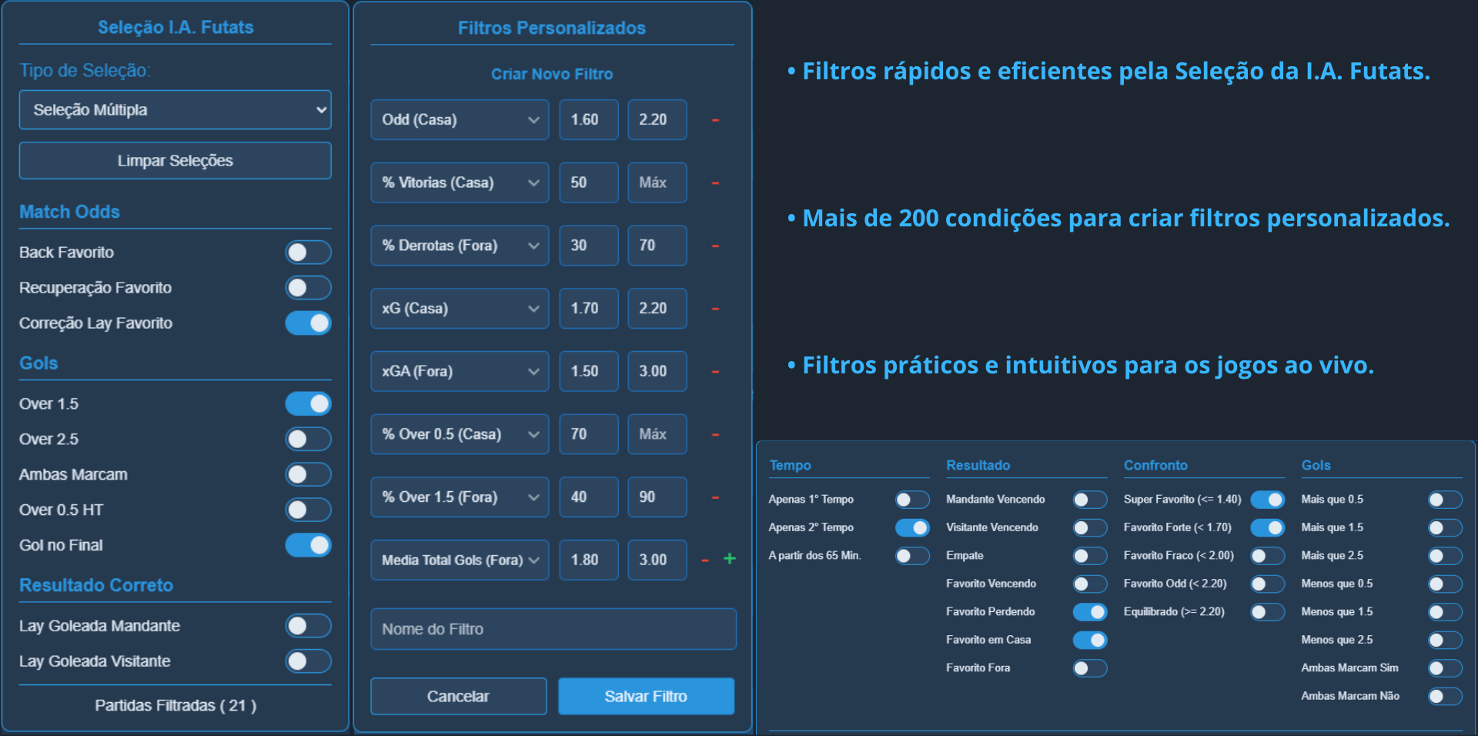Edit % Derrotas (Fora) minimum value 30
Screen dimensions: 1478x736
point(589,246)
